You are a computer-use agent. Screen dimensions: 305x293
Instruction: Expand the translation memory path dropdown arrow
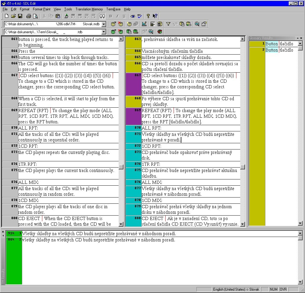coord(104,24)
